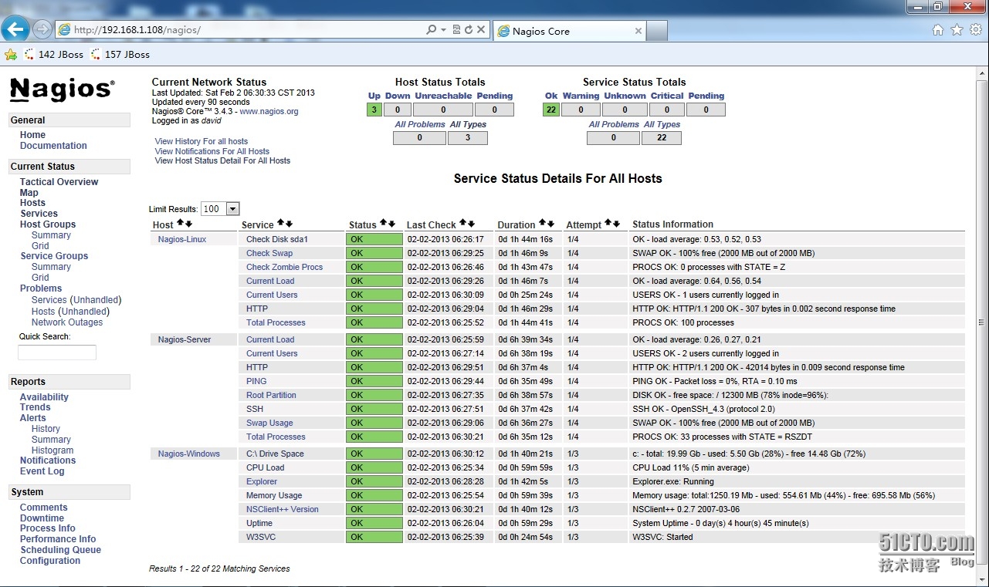Toggle the Compatibility View icon
Screen dimensions: 989x587
pyautogui.click(x=456, y=30)
